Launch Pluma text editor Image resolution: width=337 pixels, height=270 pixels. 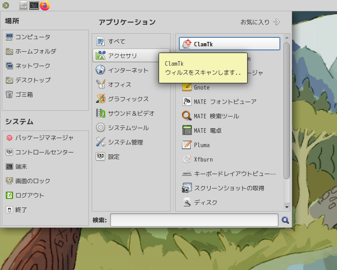(x=230, y=145)
